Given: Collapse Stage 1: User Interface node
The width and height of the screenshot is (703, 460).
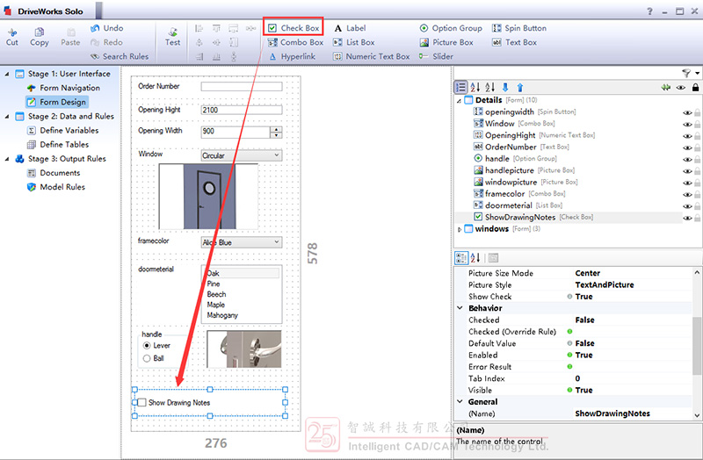Looking at the screenshot, I should click(x=7, y=74).
